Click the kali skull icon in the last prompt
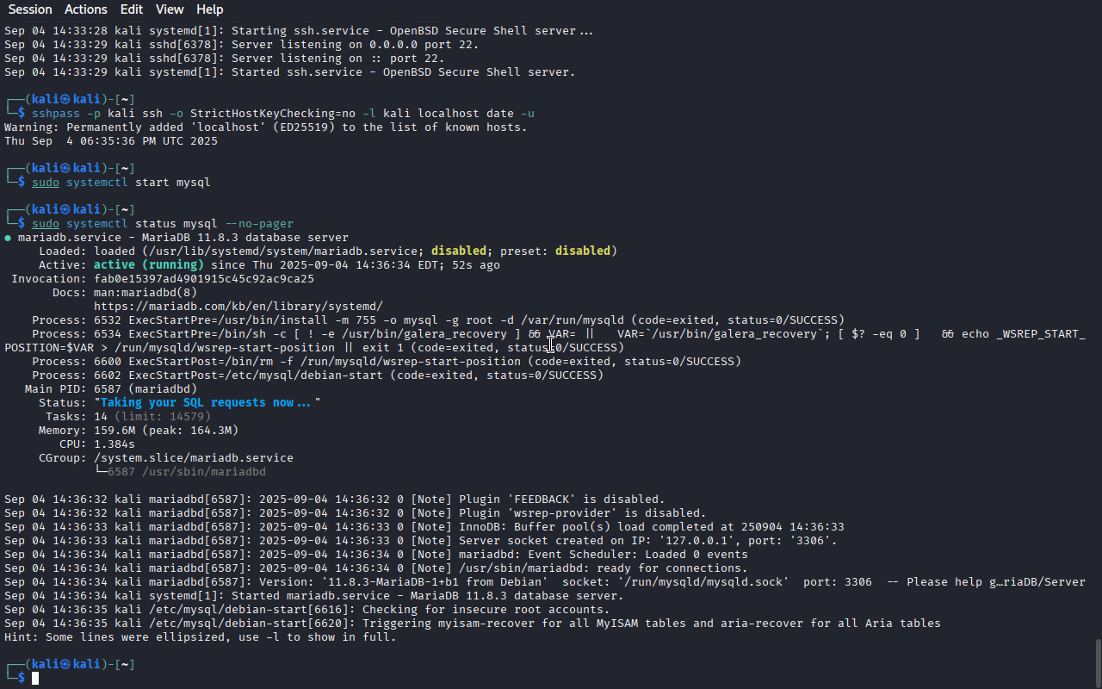Screen dimensions: 1102x689 pyautogui.click(x=65, y=665)
